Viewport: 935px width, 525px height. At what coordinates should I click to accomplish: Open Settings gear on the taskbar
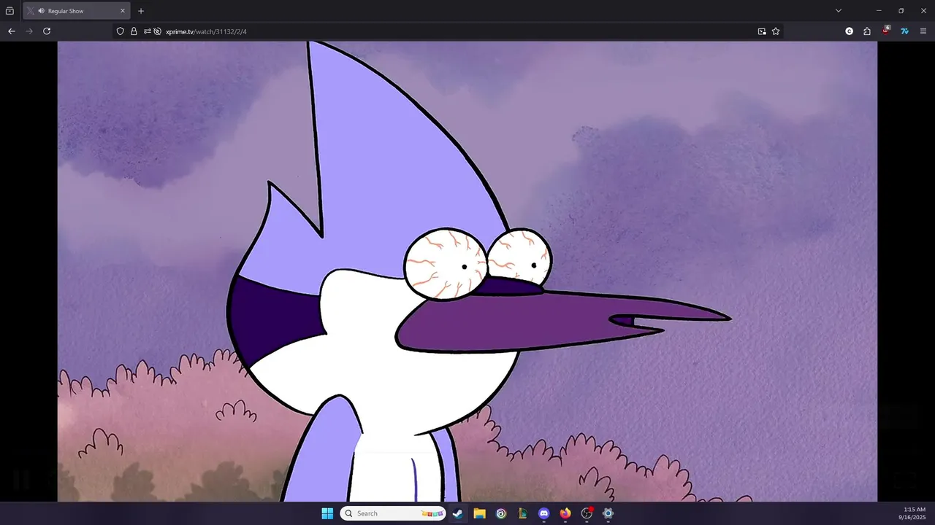point(608,513)
